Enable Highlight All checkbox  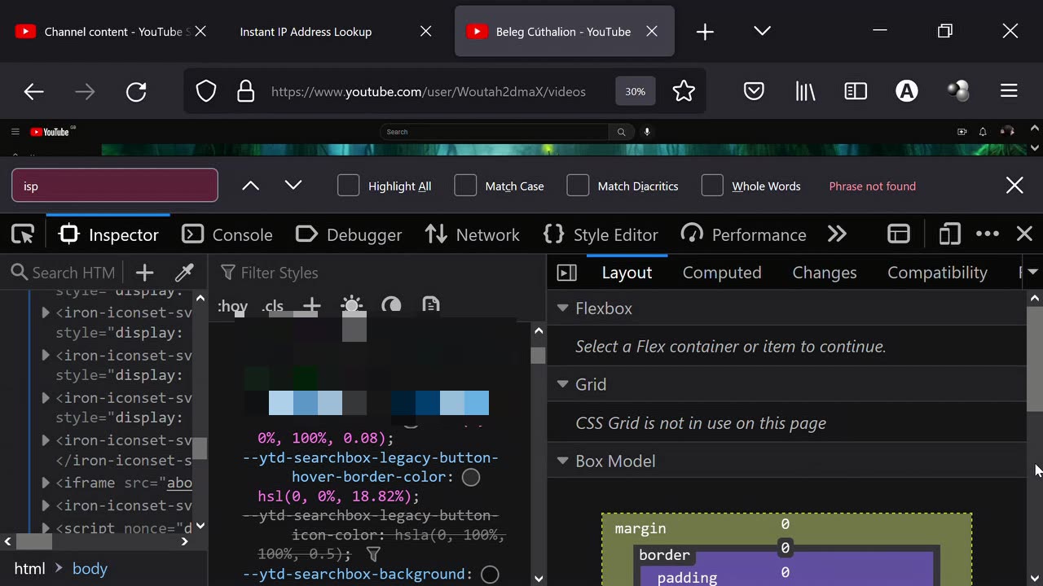pos(348,186)
